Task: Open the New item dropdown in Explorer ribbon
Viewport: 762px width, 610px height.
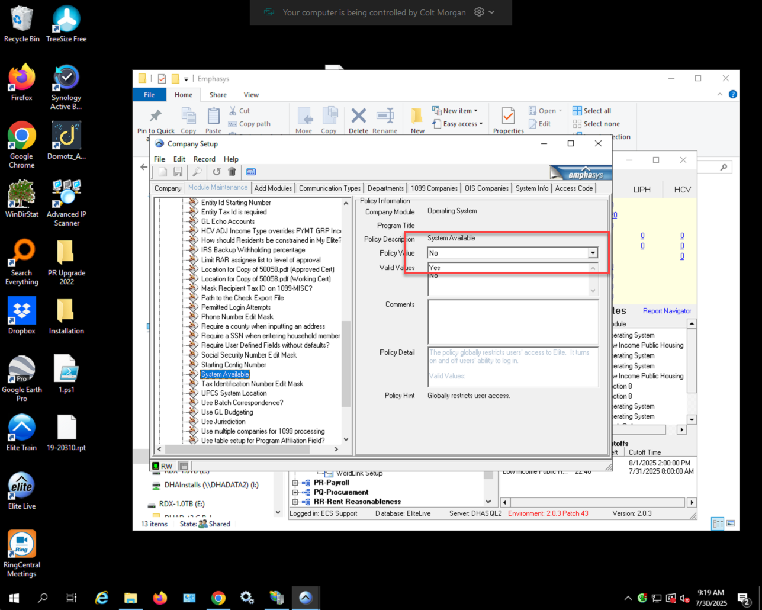Action: [455, 111]
